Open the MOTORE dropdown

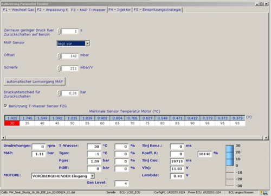(63, 176)
